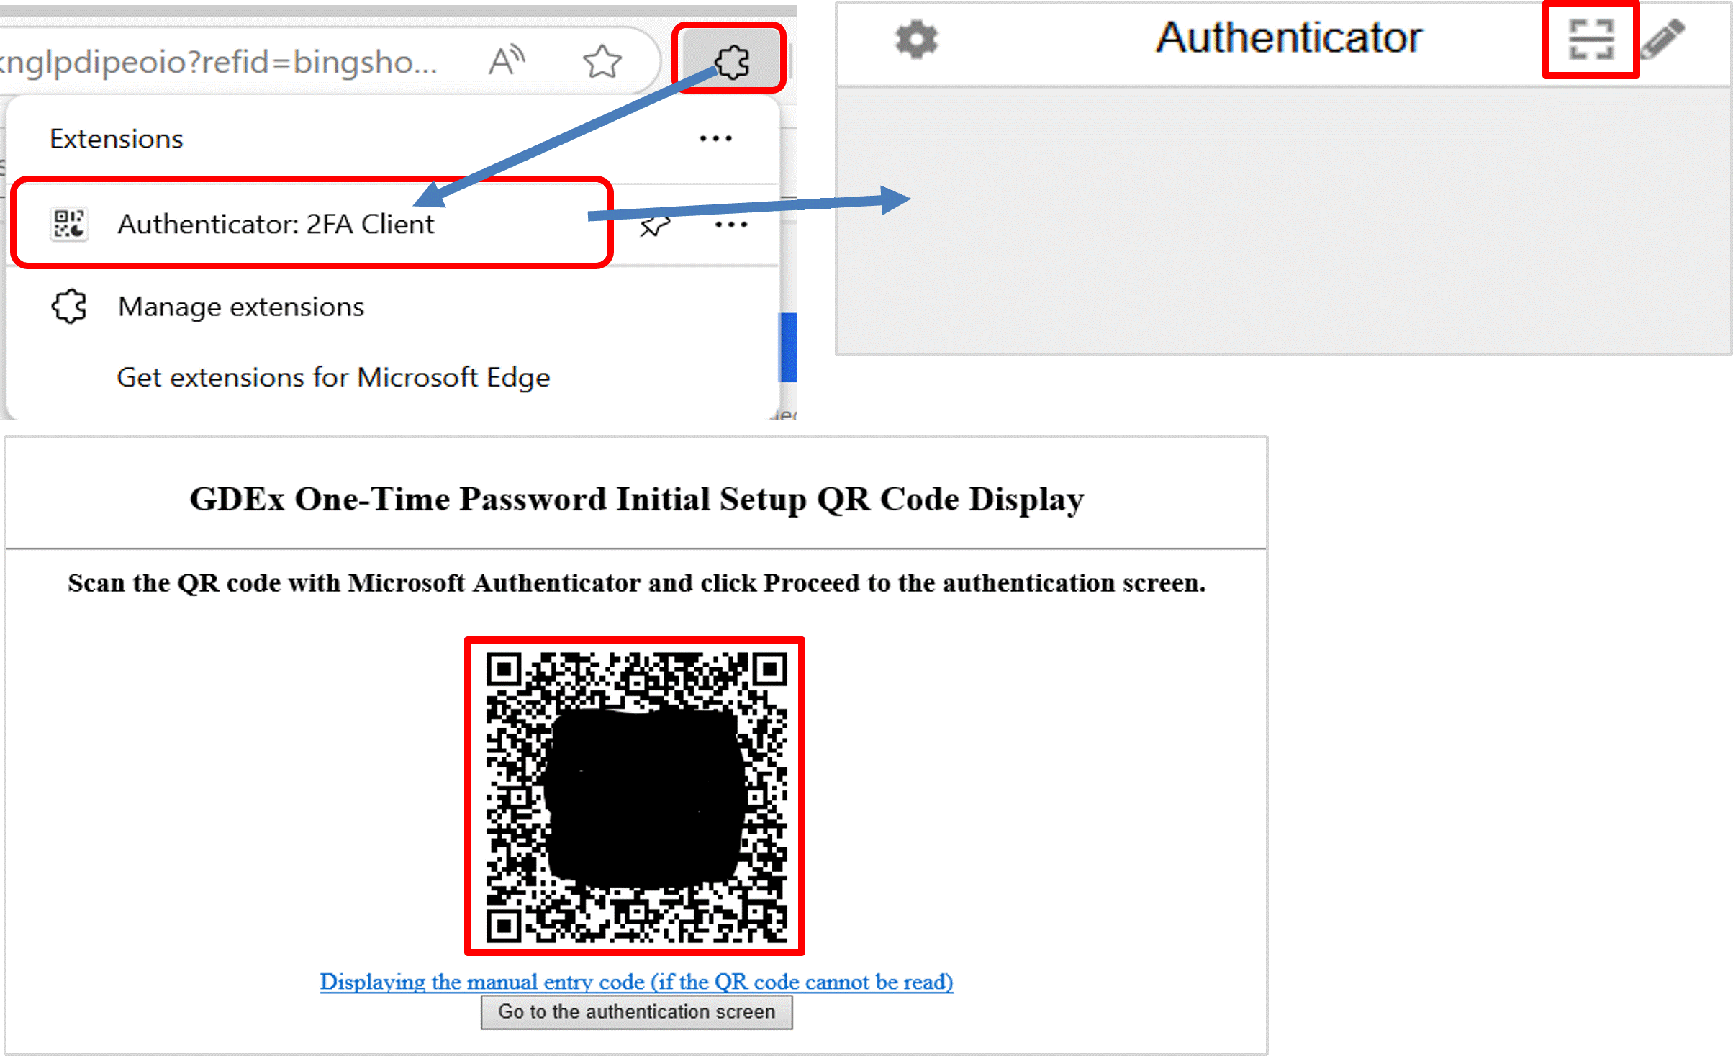Activate Read aloud for the current page
The width and height of the screenshot is (1733, 1056).
507,60
